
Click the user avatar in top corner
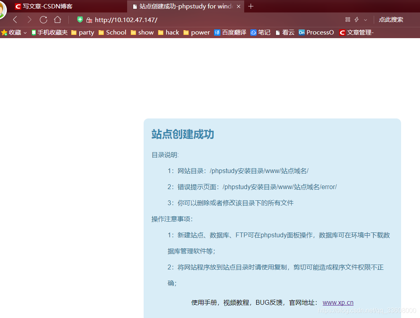[3, 10]
